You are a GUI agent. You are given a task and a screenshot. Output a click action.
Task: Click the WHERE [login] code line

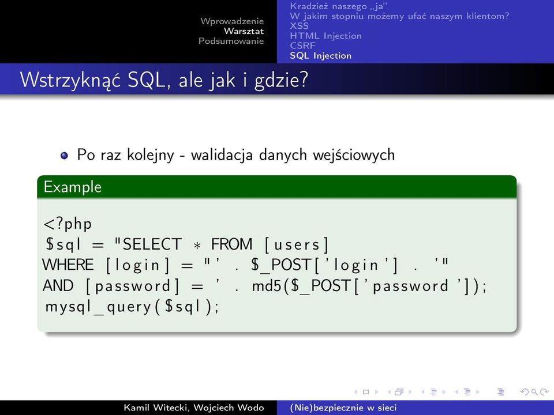pyautogui.click(x=246, y=265)
